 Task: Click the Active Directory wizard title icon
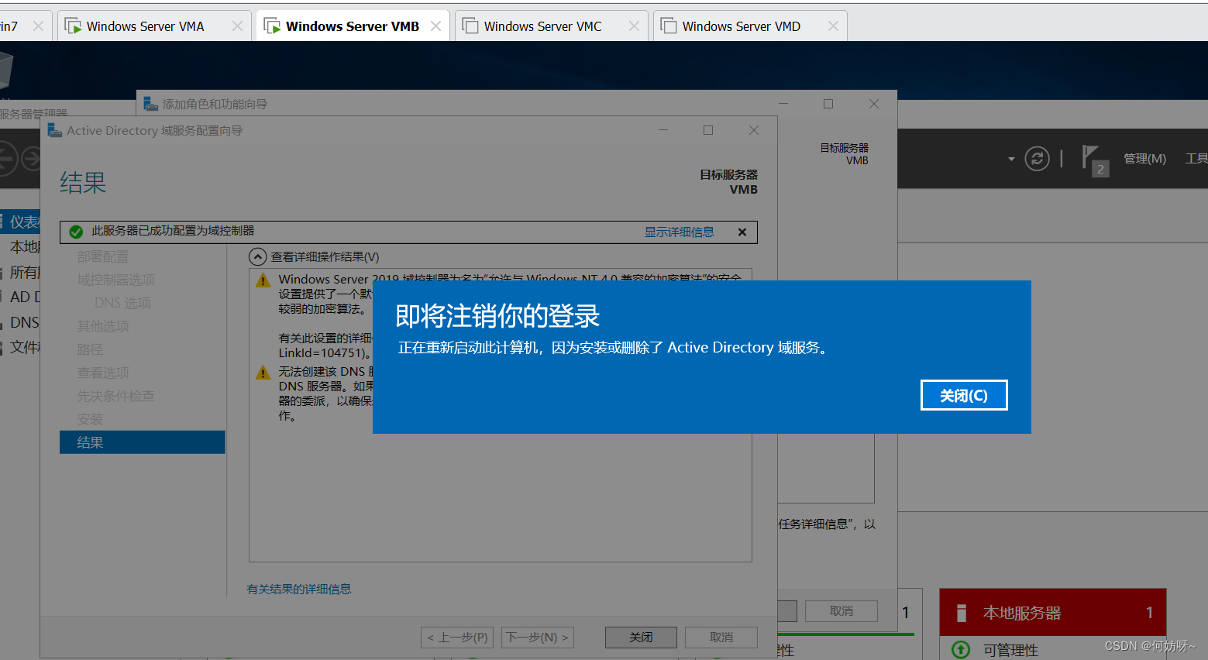[54, 130]
